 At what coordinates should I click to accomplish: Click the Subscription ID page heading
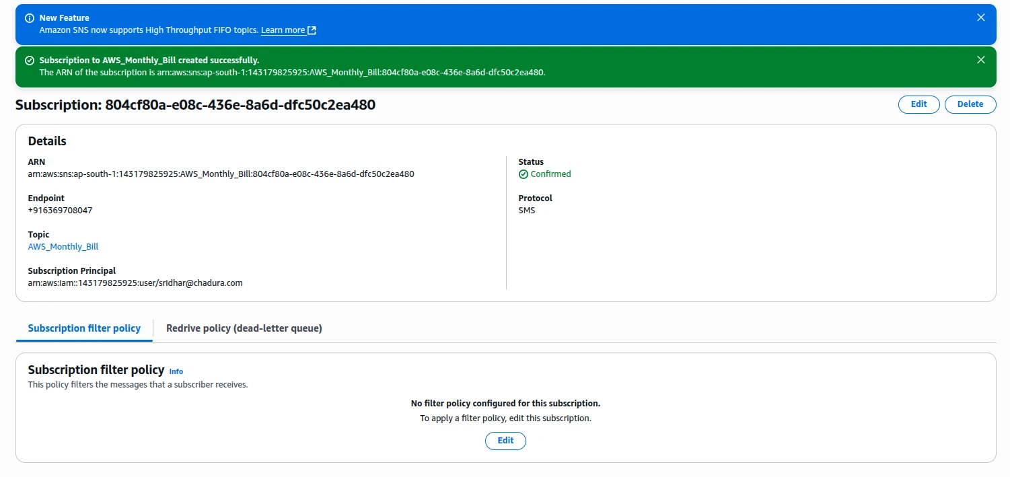click(195, 105)
